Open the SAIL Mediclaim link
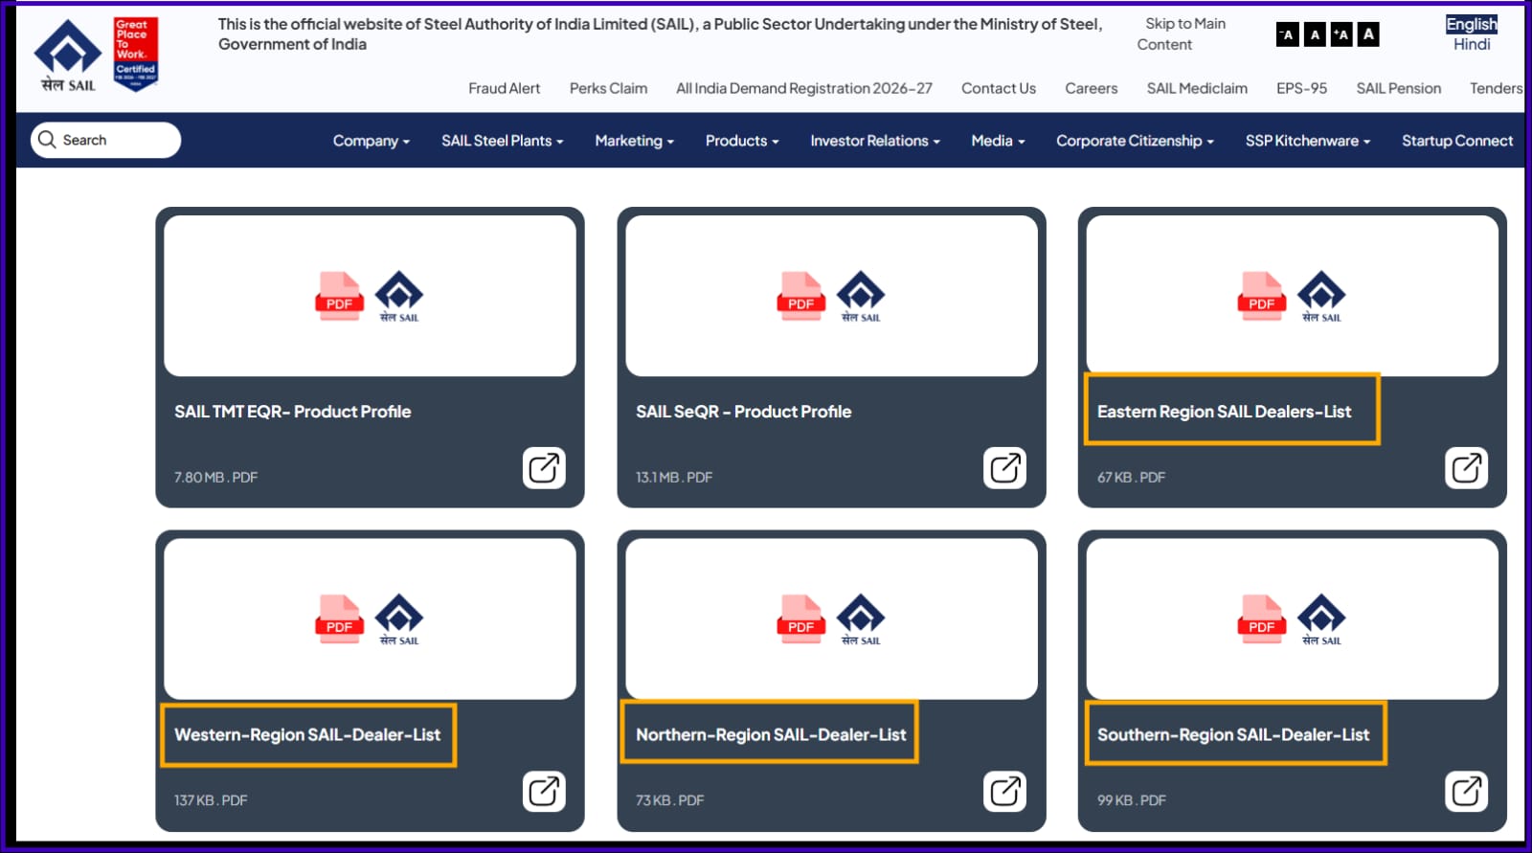 (1197, 88)
